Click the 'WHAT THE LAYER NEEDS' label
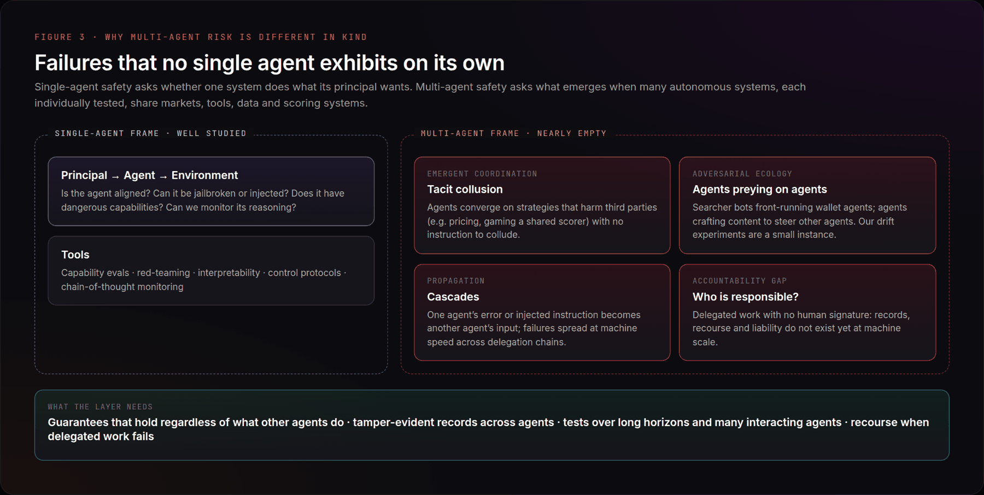 100,407
